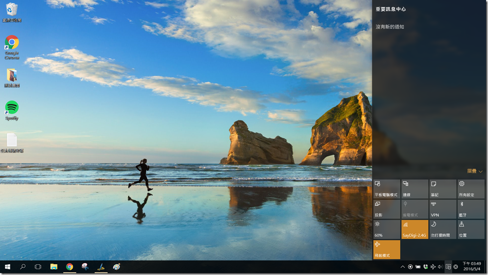Image resolution: width=488 pixels, height=275 pixels.
Task: Click the taskbar clock showing 下午 03:49
Action: tap(471, 266)
